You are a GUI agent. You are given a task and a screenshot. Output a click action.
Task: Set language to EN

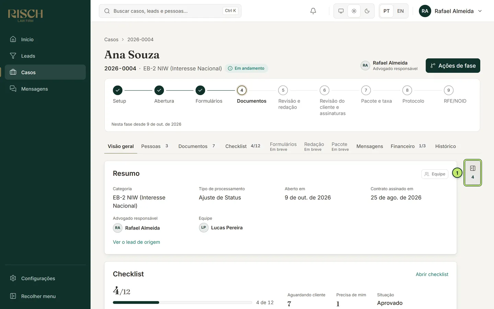click(x=400, y=11)
